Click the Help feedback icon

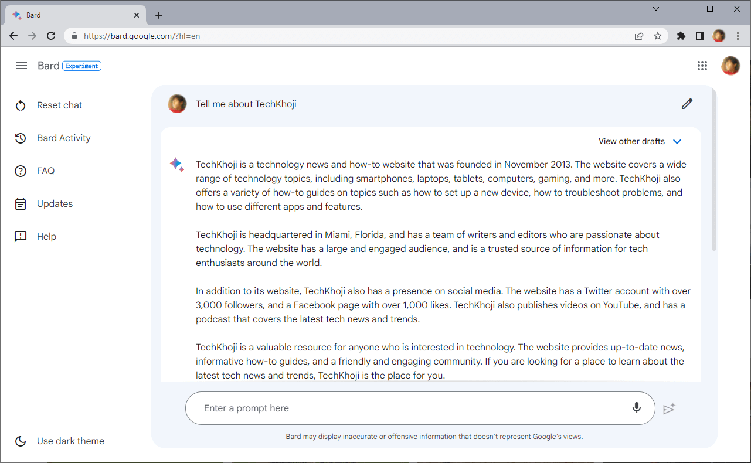pyautogui.click(x=21, y=237)
